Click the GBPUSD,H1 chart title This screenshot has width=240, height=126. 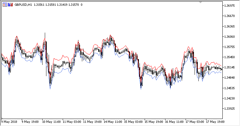coord(23,5)
